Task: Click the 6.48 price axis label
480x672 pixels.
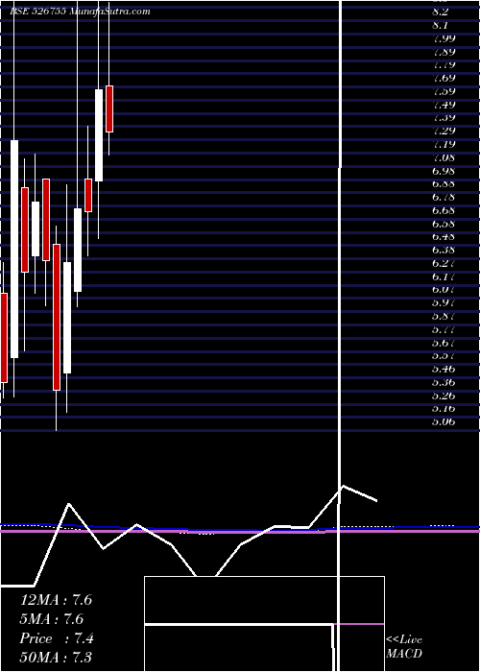Action: pyautogui.click(x=444, y=236)
